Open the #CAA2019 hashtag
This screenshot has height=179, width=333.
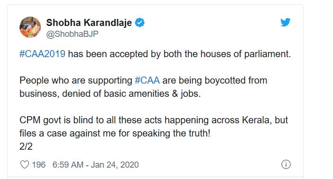43,54
